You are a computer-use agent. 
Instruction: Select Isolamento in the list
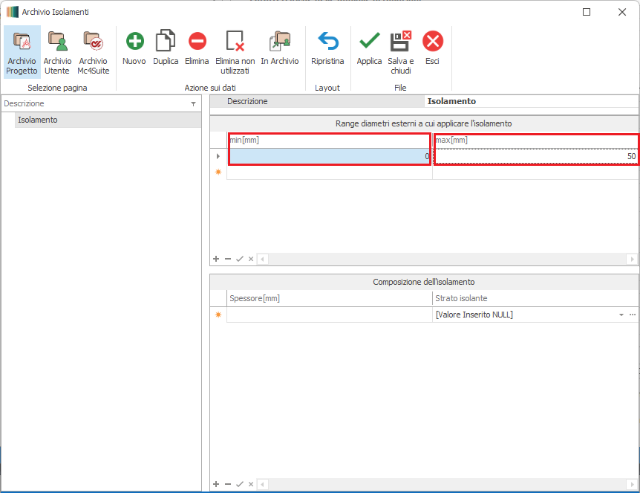click(38, 120)
